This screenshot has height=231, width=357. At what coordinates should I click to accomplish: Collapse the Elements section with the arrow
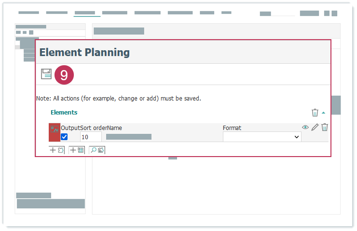pyautogui.click(x=323, y=113)
